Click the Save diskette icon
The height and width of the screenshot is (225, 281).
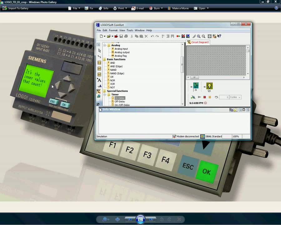tap(121, 36)
